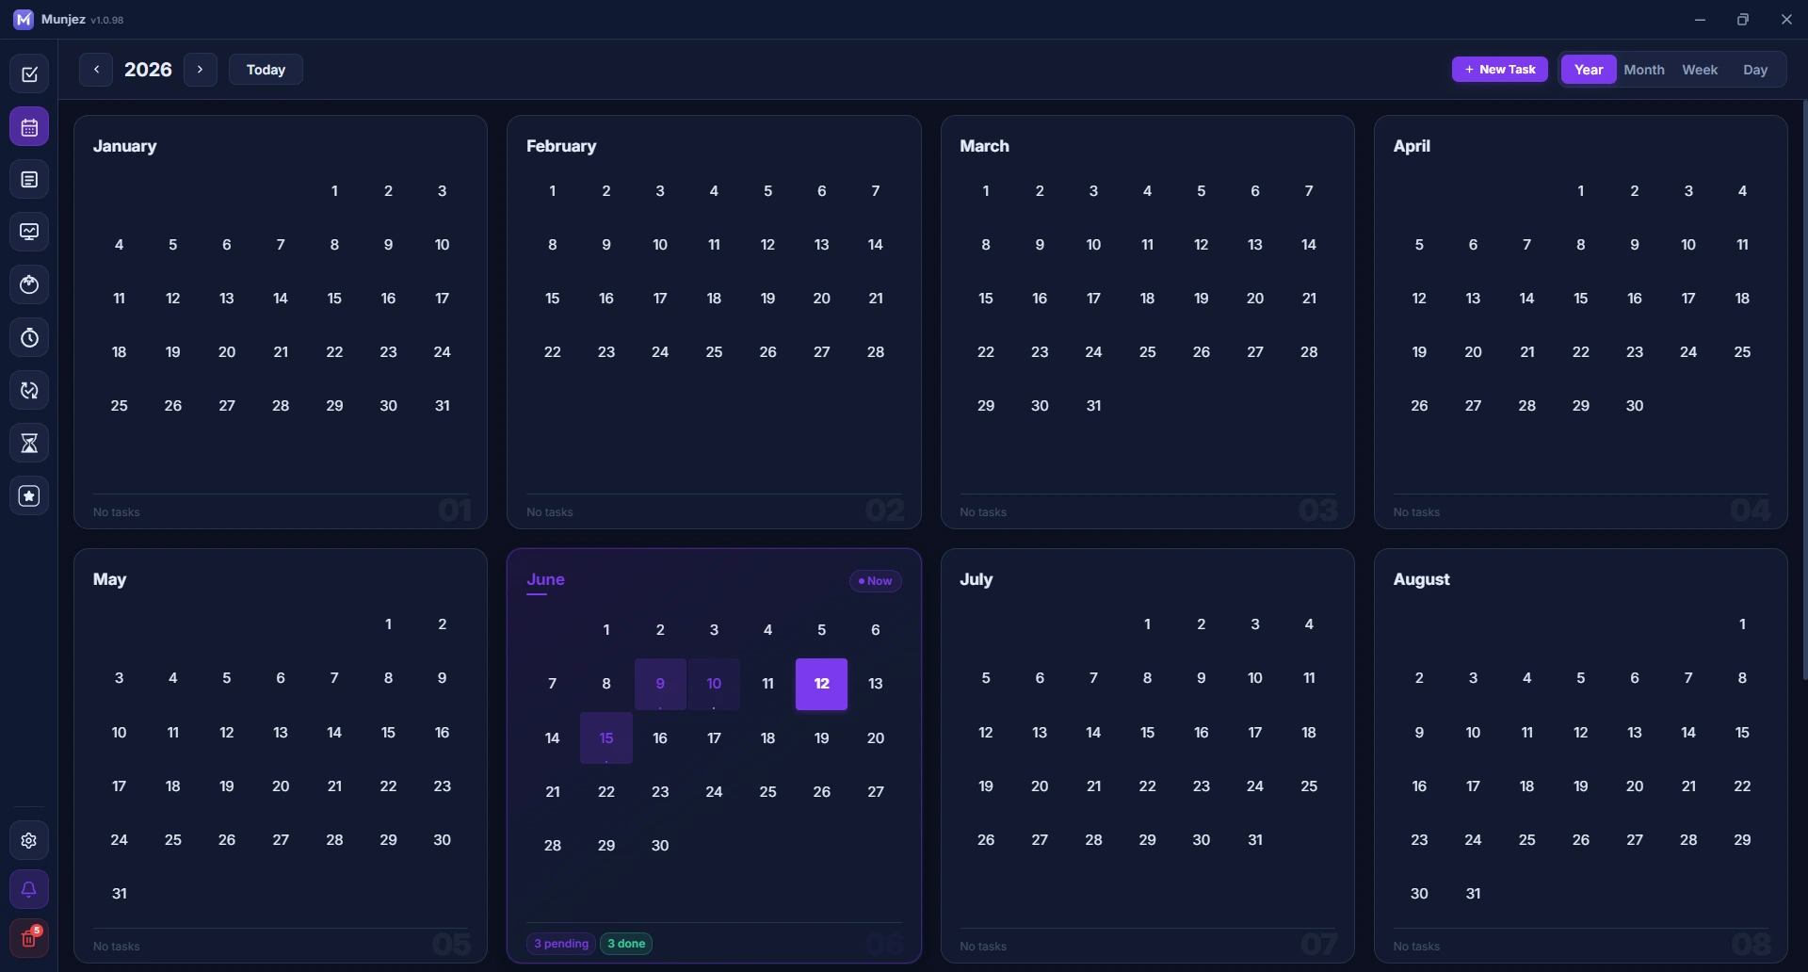Select January 1
This screenshot has width=1808, height=972.
[334, 191]
